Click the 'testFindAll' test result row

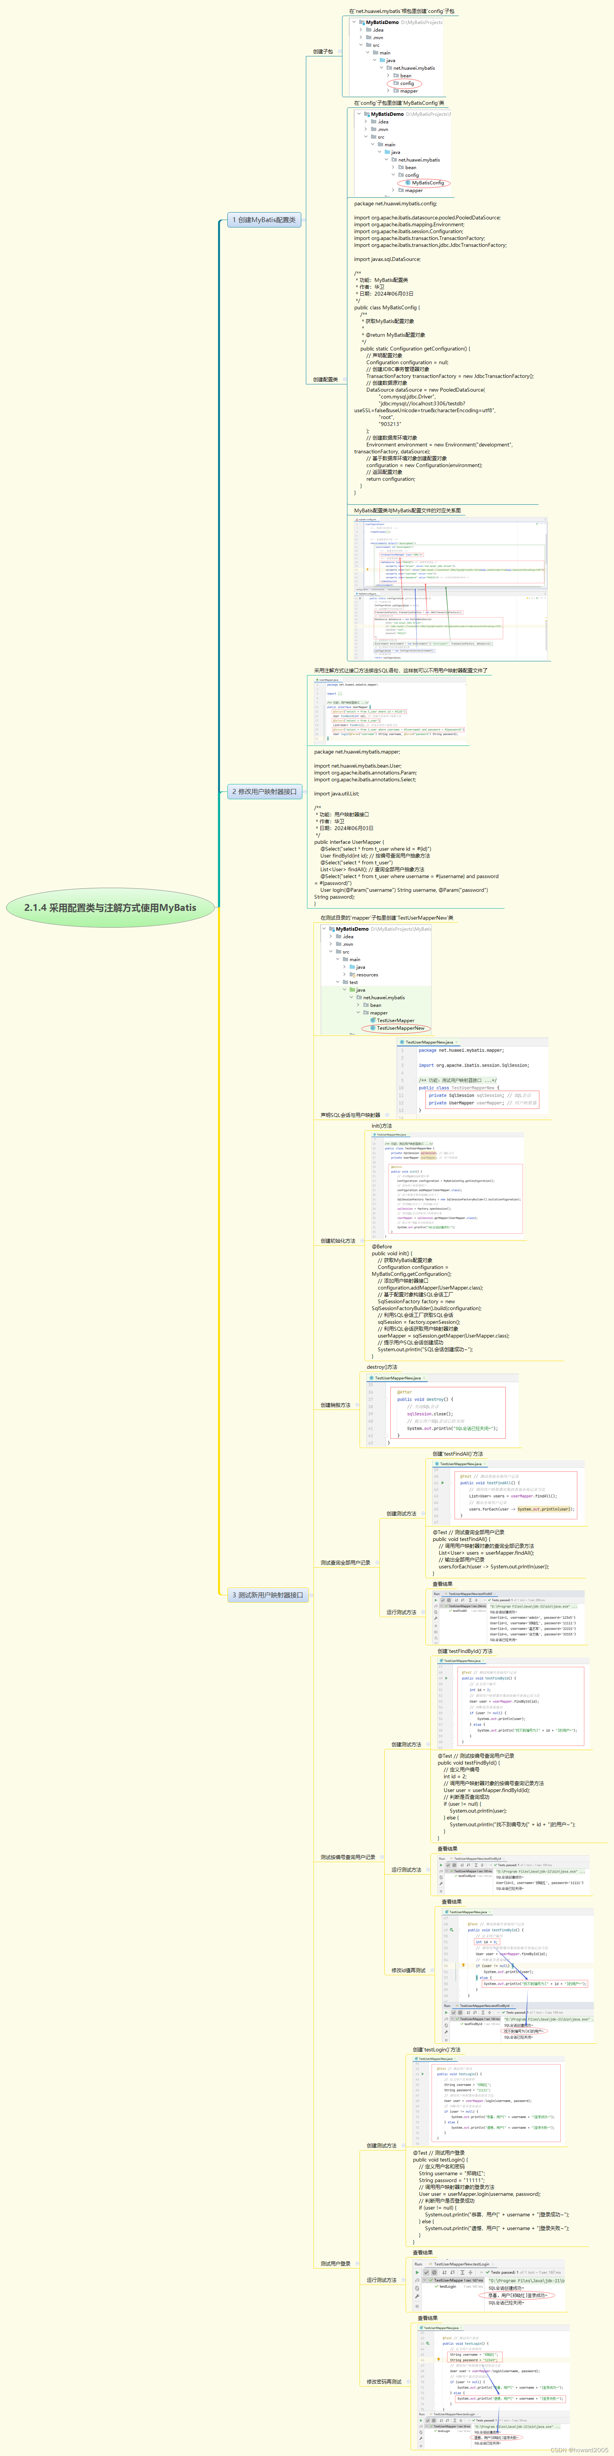[x=459, y=1611]
